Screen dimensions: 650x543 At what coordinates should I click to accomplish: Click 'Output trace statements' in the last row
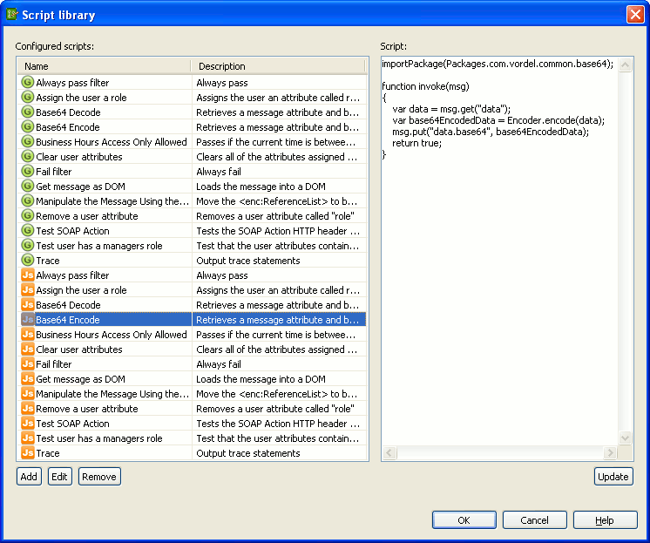[248, 453]
